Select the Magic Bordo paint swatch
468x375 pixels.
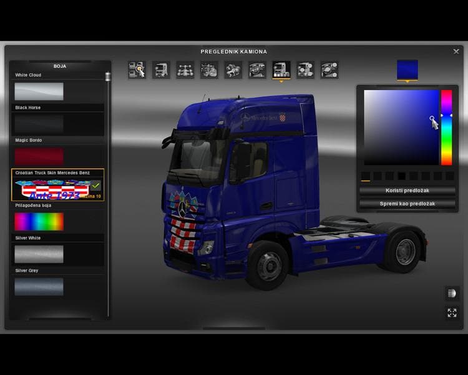tap(39, 156)
